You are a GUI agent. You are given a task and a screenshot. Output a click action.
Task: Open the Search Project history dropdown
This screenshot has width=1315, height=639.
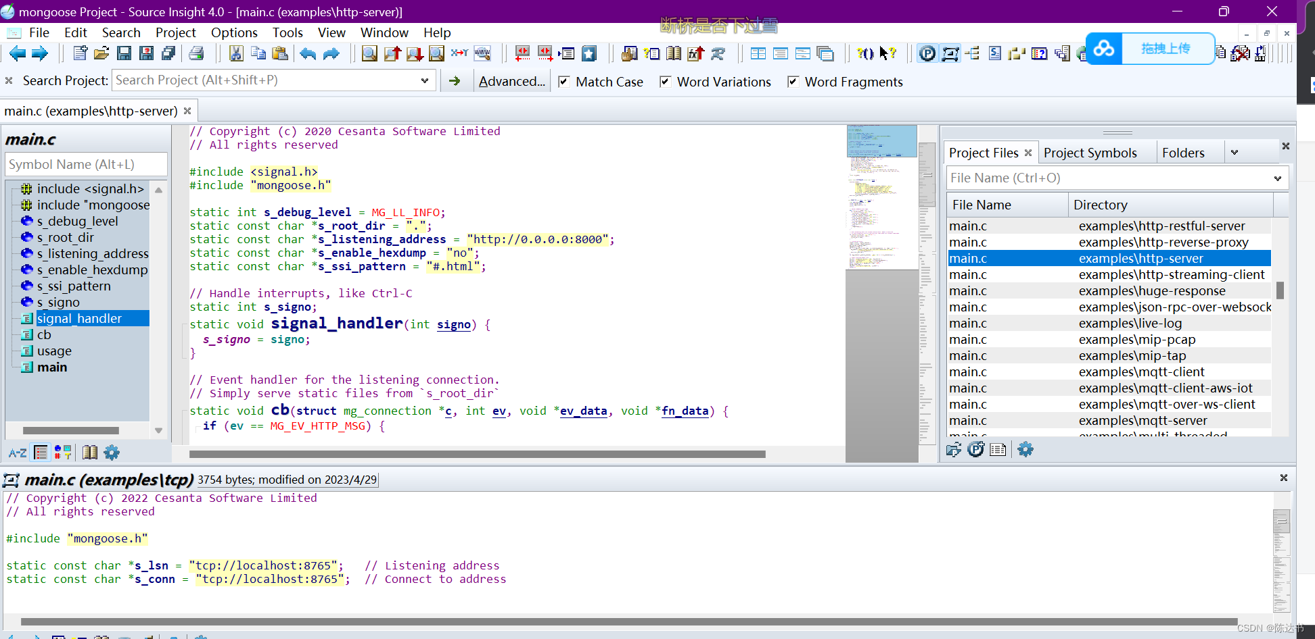point(425,80)
